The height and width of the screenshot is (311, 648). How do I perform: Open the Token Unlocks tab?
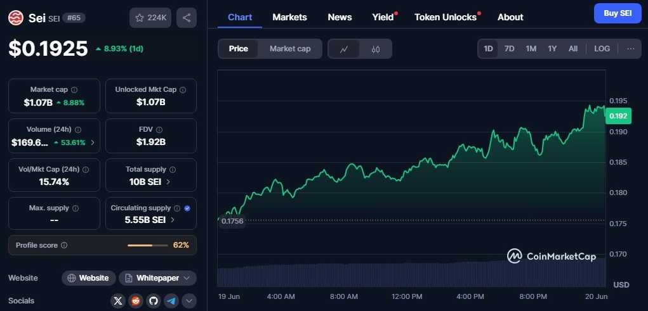click(446, 17)
